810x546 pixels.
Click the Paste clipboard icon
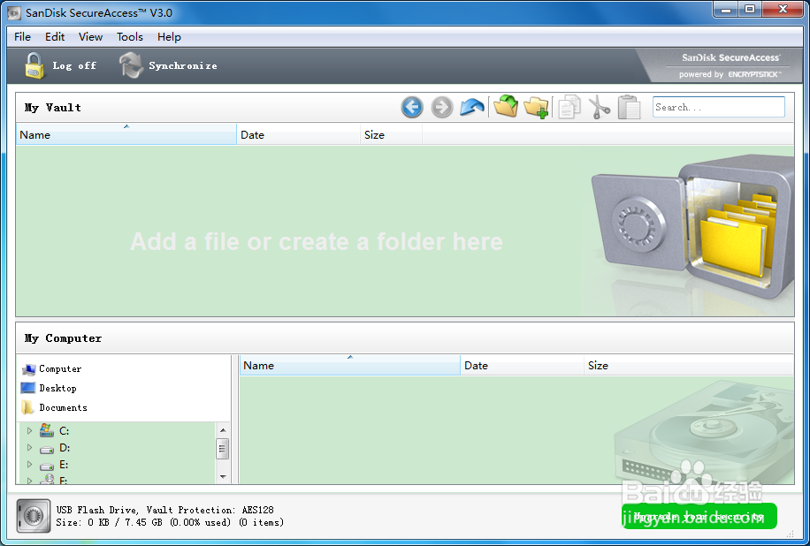point(630,107)
